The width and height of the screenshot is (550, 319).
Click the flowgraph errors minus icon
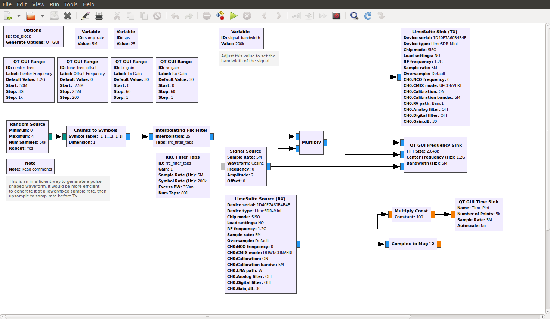207,16
